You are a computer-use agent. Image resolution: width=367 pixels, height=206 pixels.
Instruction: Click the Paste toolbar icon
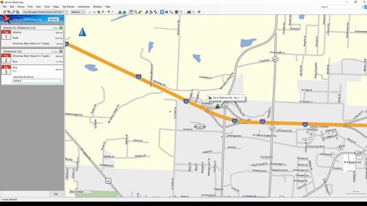click(x=99, y=12)
